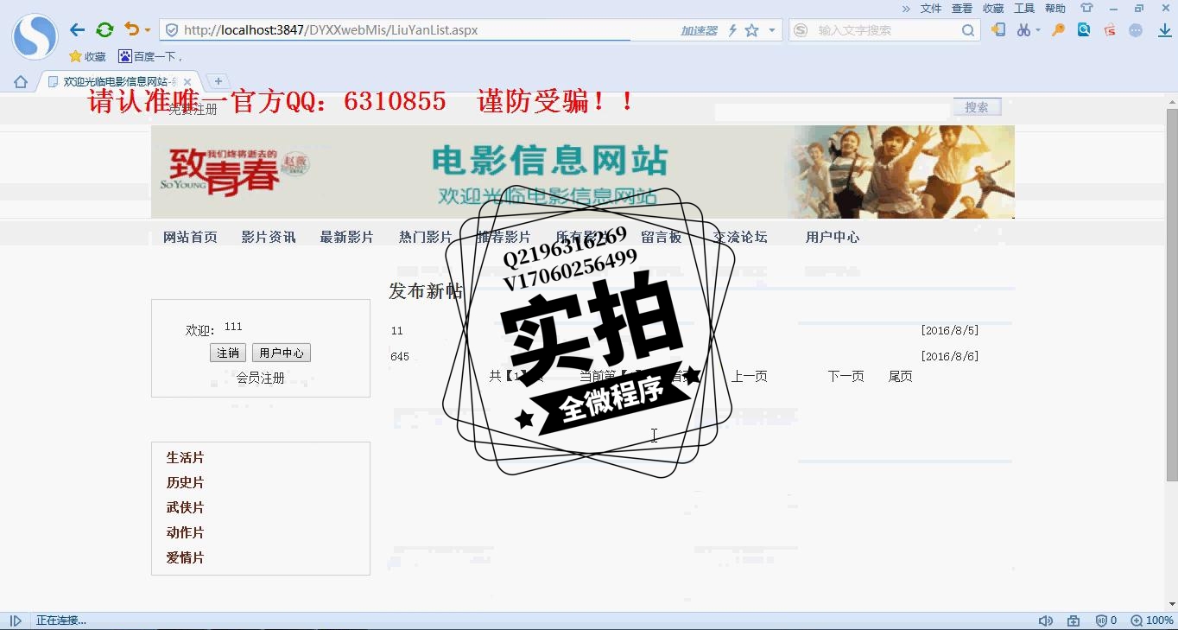
Task: Select the 历史片 category
Action: click(186, 483)
